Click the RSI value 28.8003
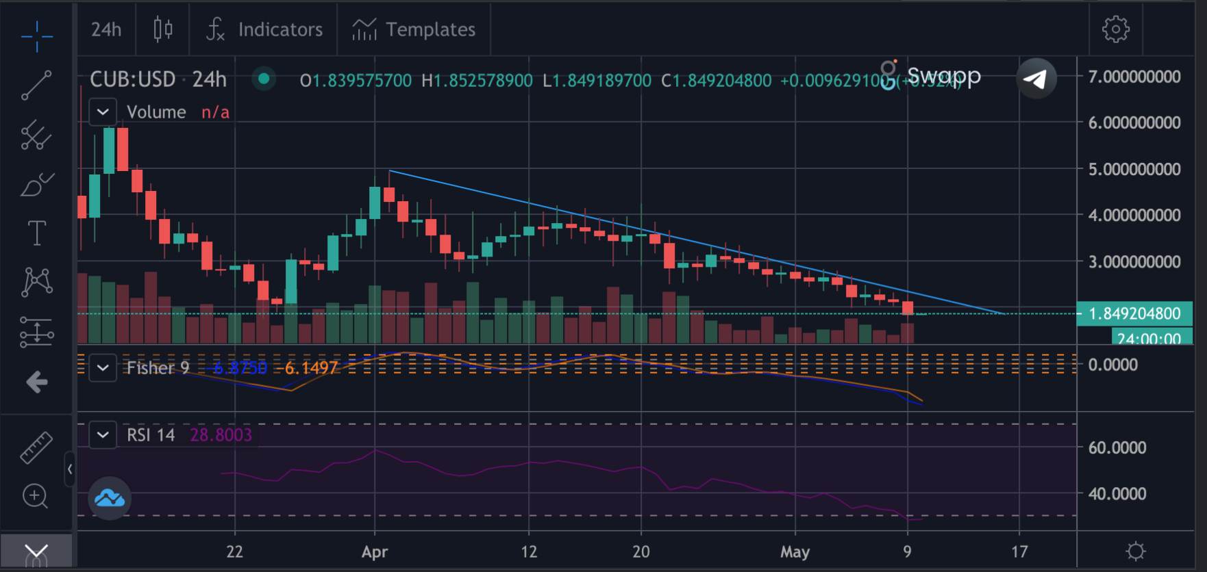This screenshot has height=572, width=1207. 221,435
